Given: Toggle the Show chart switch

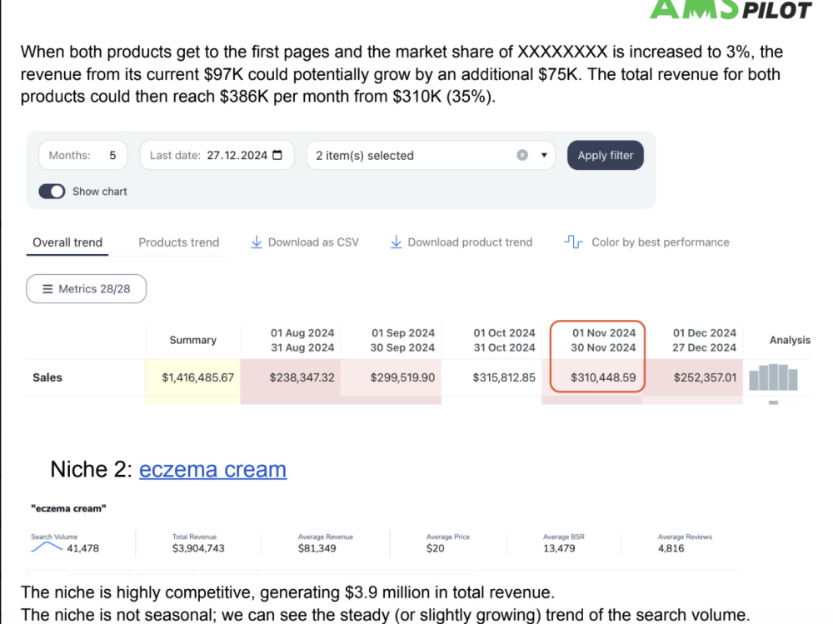Looking at the screenshot, I should 52,192.
